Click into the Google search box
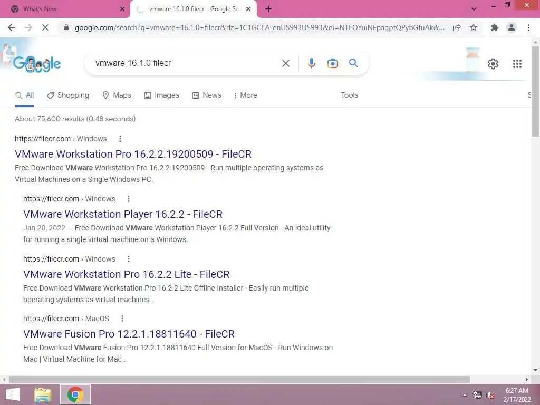Viewport: 540px width, 405px height. [186, 63]
